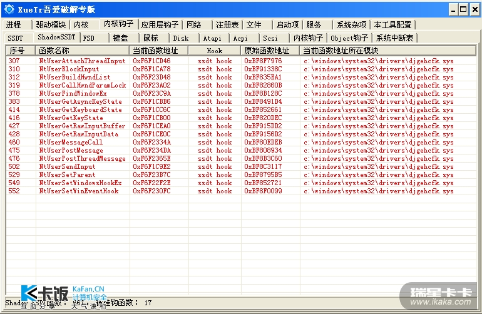This screenshot has width=482, height=314.
Task: Open the 启动项 tab
Action: point(287,24)
